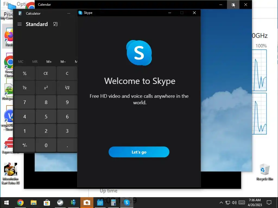Screen dimensions: 278x208
Task: Open Calculator's hamburger navigation menu
Action: (20, 24)
